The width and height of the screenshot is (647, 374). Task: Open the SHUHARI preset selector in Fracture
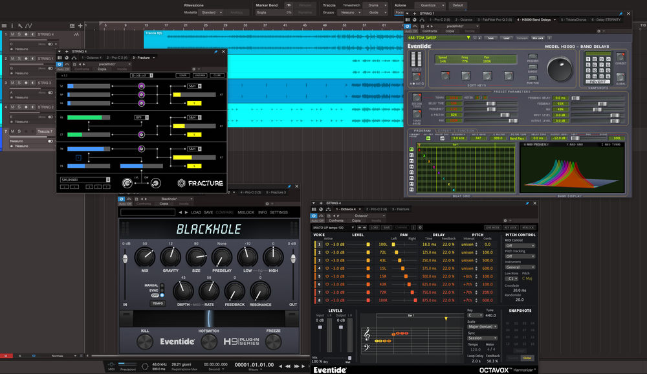85,180
